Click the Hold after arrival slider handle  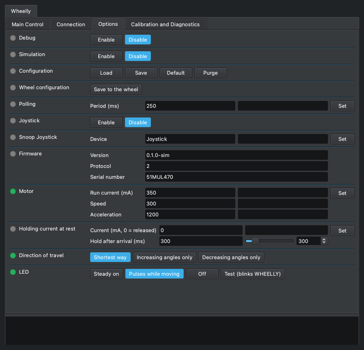pos(255,241)
